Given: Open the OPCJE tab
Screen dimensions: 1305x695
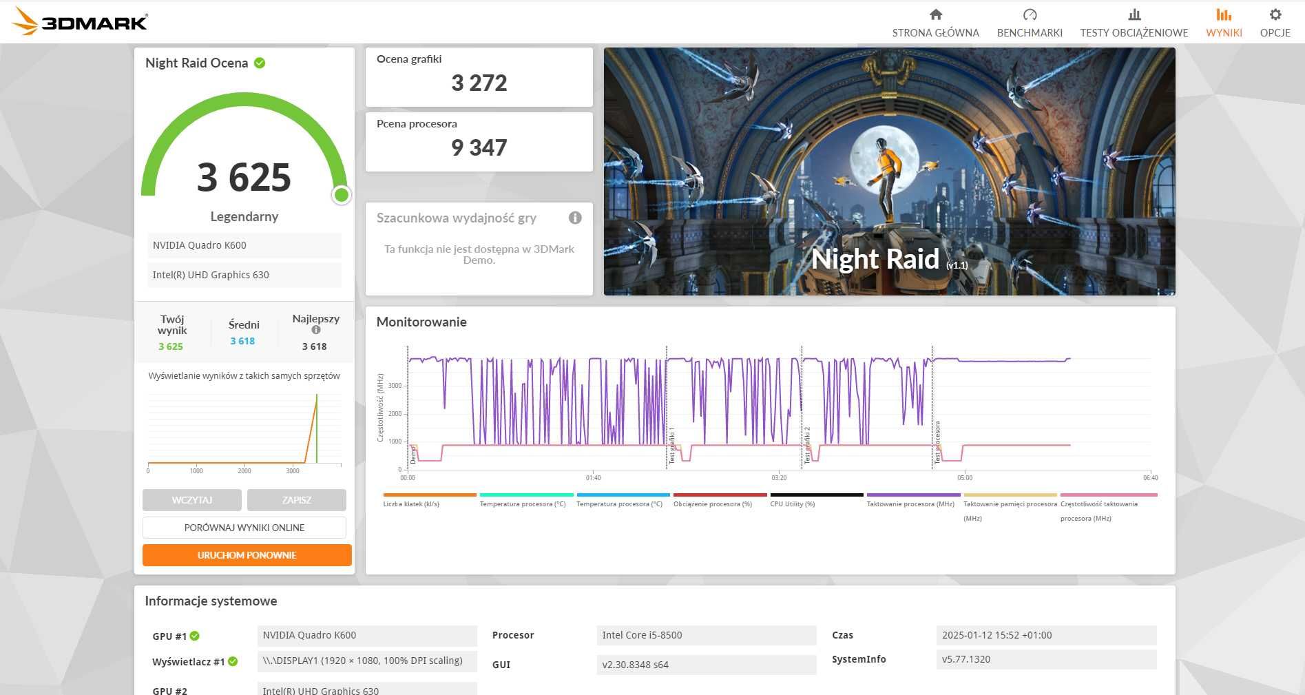Looking at the screenshot, I should coord(1275,32).
